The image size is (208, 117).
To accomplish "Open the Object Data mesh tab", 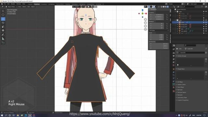I will click(174, 84).
